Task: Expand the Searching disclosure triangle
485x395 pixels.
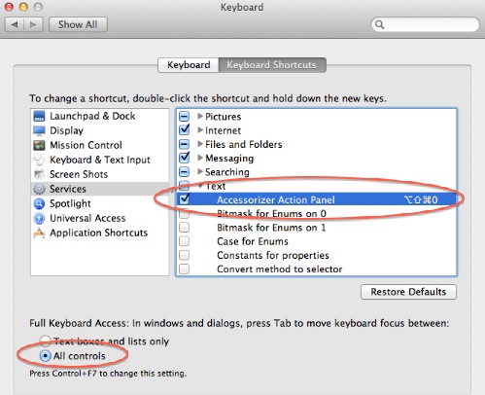Action: (x=200, y=171)
